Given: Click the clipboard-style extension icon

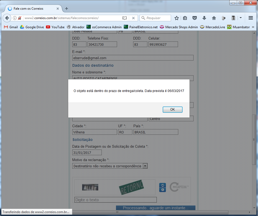Looking at the screenshot, I should click(x=233, y=18).
